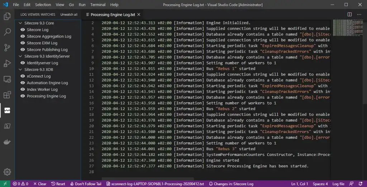The width and height of the screenshot is (367, 187).
Task: Click line 9 'Setting number of workers to 1'
Action: (x=241, y=63)
